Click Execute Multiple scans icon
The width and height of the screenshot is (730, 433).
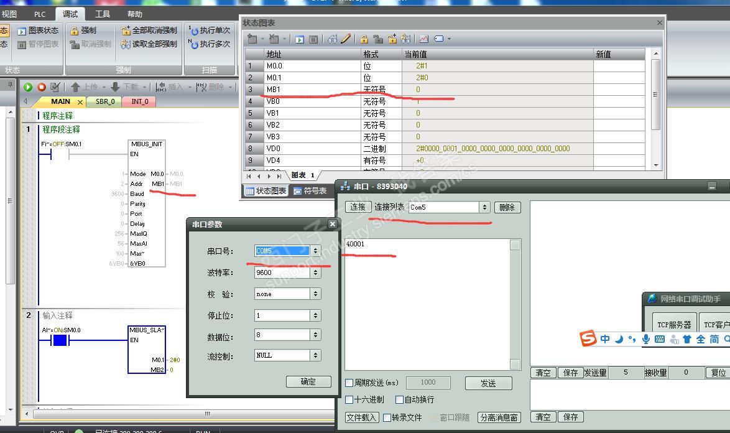193,44
